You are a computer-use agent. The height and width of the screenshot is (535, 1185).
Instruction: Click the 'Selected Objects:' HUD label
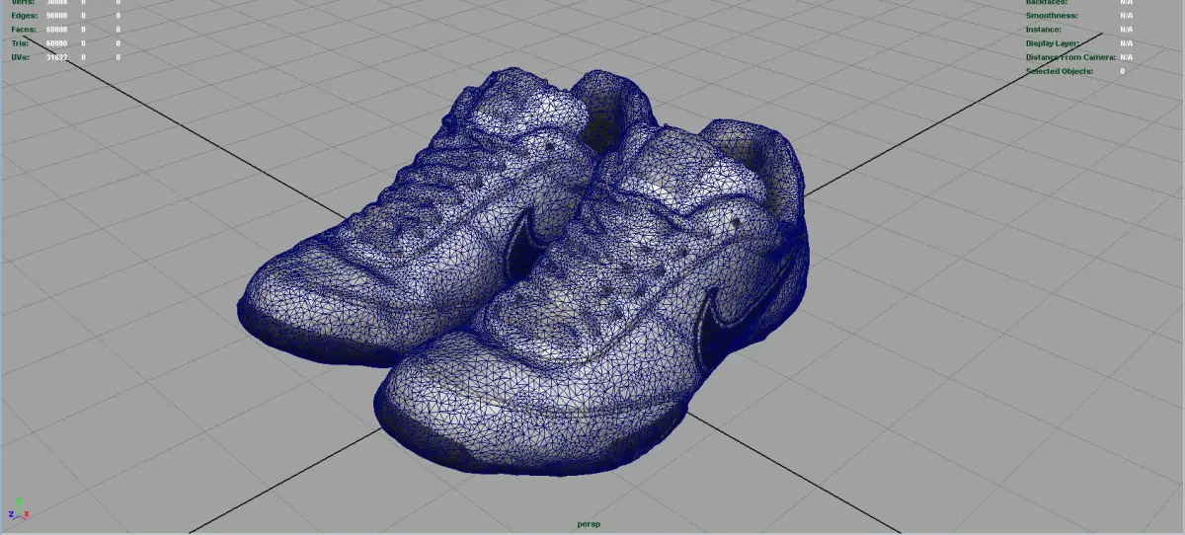click(1060, 71)
